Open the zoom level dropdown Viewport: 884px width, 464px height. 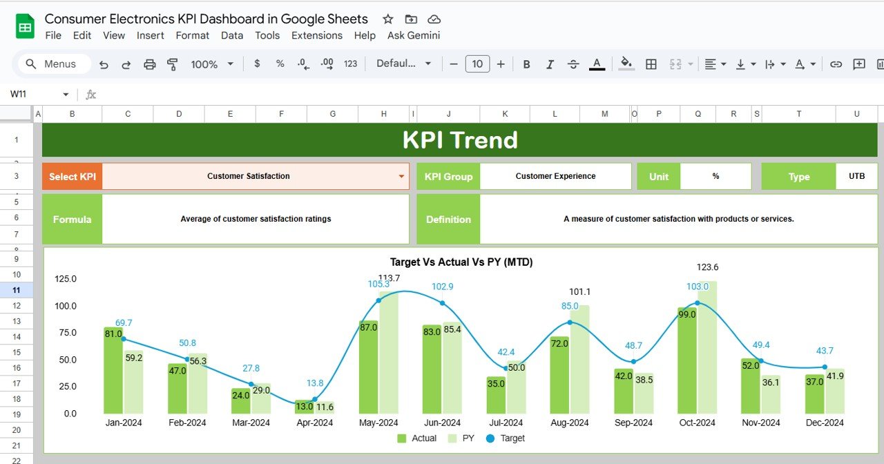[x=211, y=64]
